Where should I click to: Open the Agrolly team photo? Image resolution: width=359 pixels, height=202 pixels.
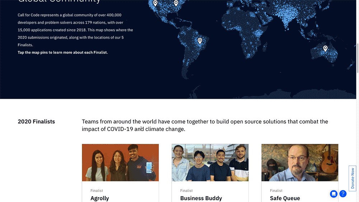click(120, 163)
